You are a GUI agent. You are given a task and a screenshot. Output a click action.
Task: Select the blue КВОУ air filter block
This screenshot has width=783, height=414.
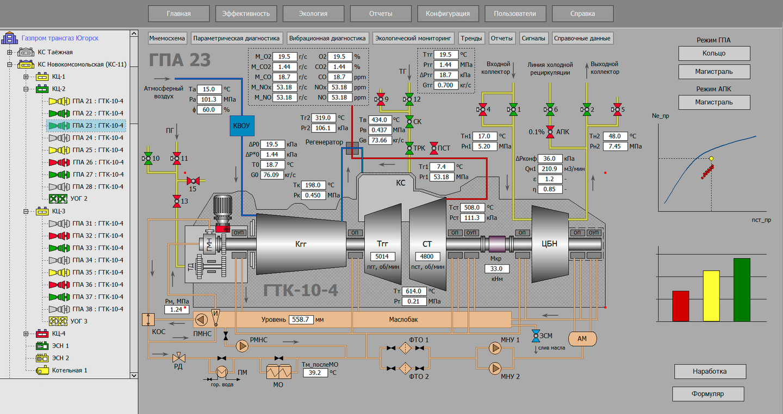(241, 126)
